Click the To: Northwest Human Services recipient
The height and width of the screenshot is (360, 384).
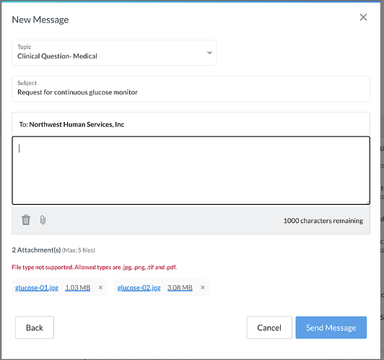(71, 125)
